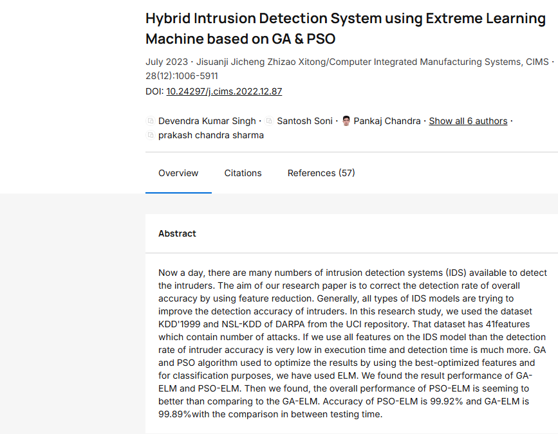Click the volume and pages 28(12):1006-5911 text
Viewport: 558px width, 434px height.
[181, 76]
